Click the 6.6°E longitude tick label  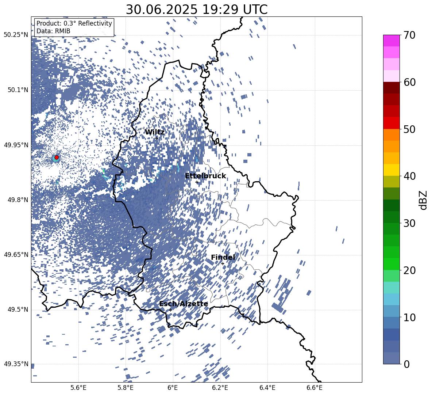click(315, 388)
